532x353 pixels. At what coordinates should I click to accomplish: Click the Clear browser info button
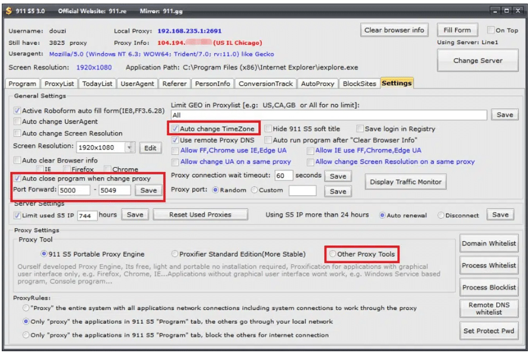coord(395,30)
